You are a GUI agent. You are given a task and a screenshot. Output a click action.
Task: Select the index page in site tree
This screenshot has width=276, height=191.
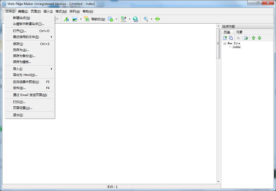[237, 47]
